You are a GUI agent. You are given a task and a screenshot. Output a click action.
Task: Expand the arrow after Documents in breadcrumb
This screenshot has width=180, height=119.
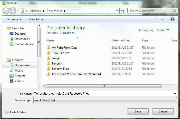coord(65,11)
